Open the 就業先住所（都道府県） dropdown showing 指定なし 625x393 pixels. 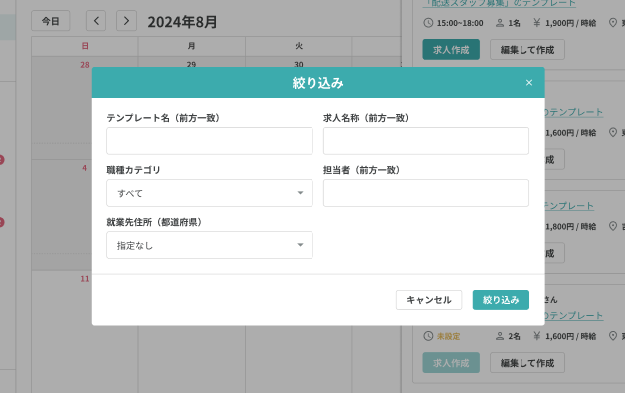[x=210, y=245]
